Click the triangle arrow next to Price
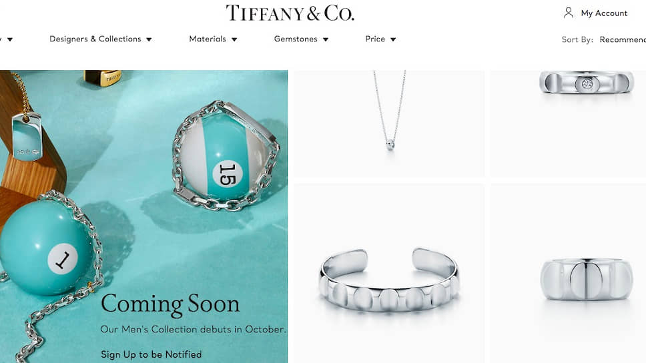The image size is (646, 363). (x=393, y=39)
